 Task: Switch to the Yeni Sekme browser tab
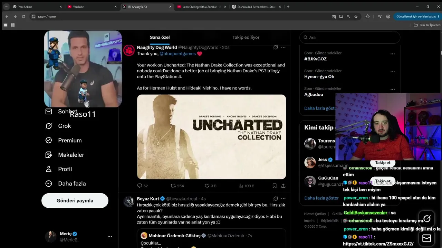point(37,7)
